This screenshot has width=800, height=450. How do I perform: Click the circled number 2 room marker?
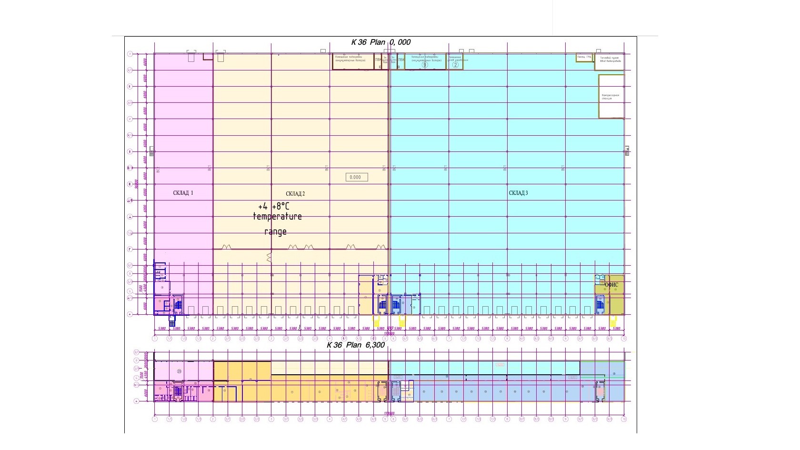455,65
